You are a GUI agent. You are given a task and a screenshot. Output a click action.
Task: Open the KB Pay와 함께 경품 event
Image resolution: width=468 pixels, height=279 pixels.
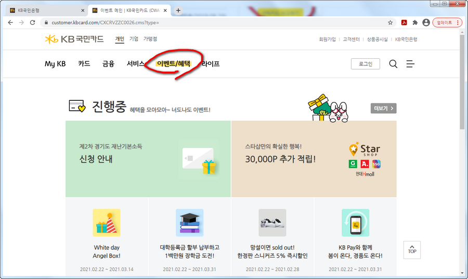click(355, 251)
